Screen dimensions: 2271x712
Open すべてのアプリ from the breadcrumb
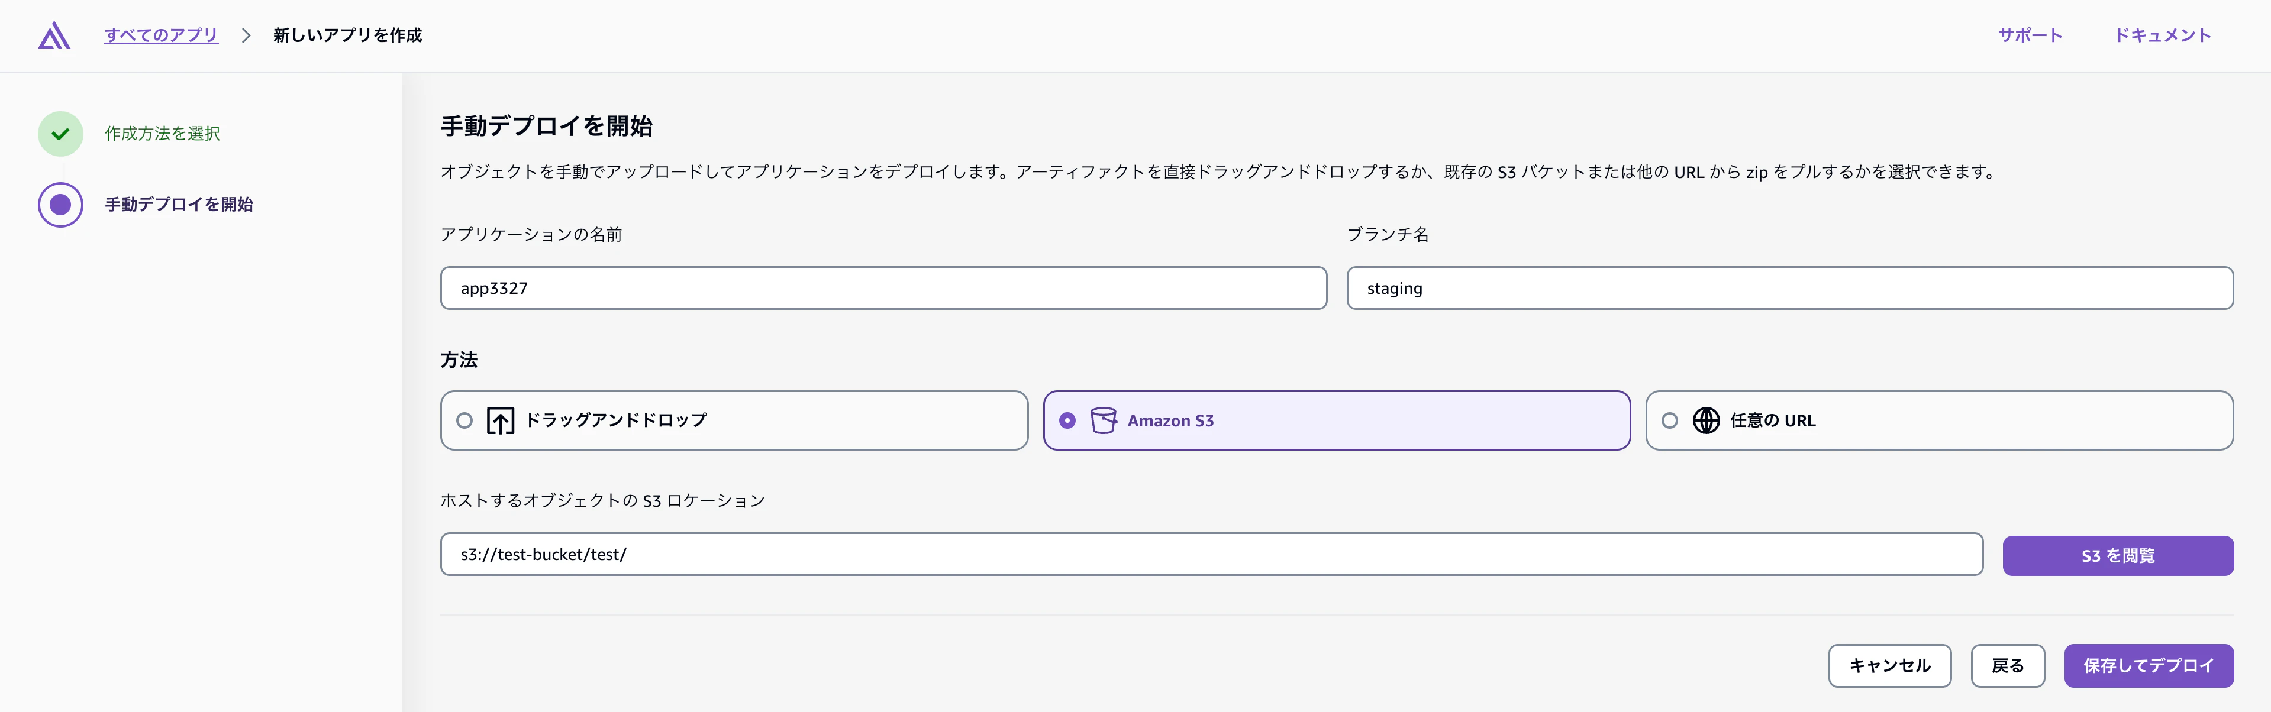pyautogui.click(x=162, y=35)
